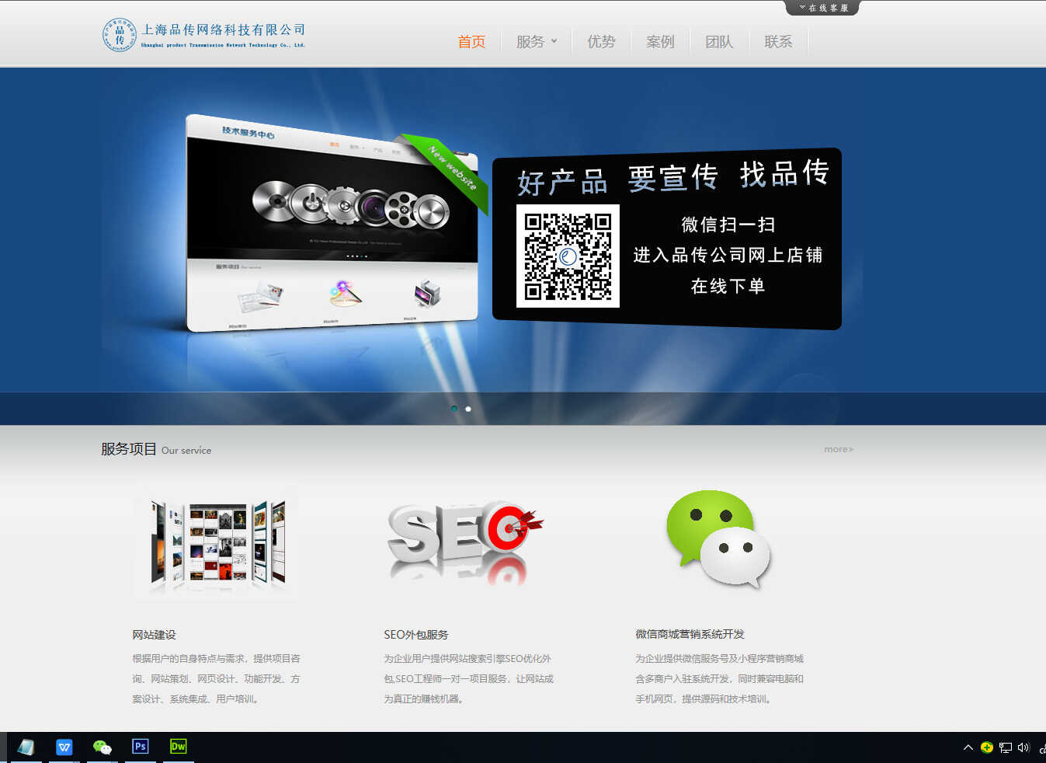Screen dimensions: 1046x763
Task: Open File Explorer from the taskbar
Action: [26, 746]
